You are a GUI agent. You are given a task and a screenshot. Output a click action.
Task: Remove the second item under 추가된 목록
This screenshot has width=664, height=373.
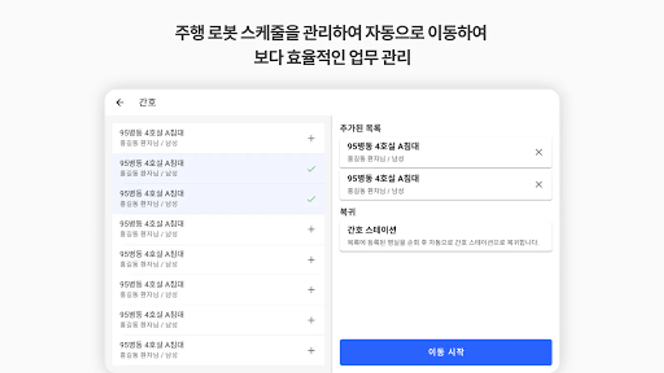click(x=539, y=184)
